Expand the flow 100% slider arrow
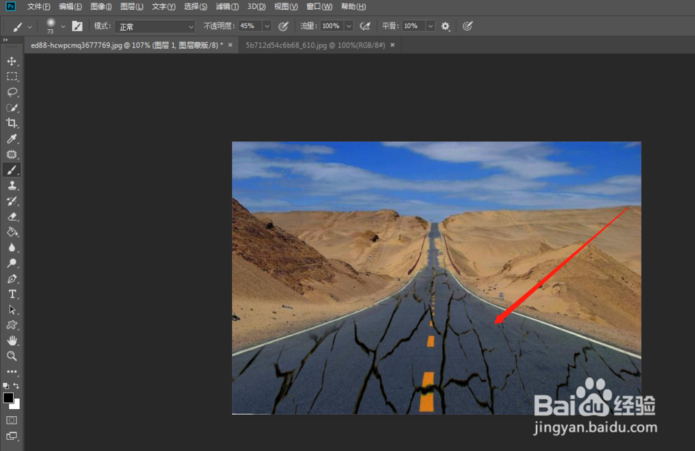 pos(349,26)
